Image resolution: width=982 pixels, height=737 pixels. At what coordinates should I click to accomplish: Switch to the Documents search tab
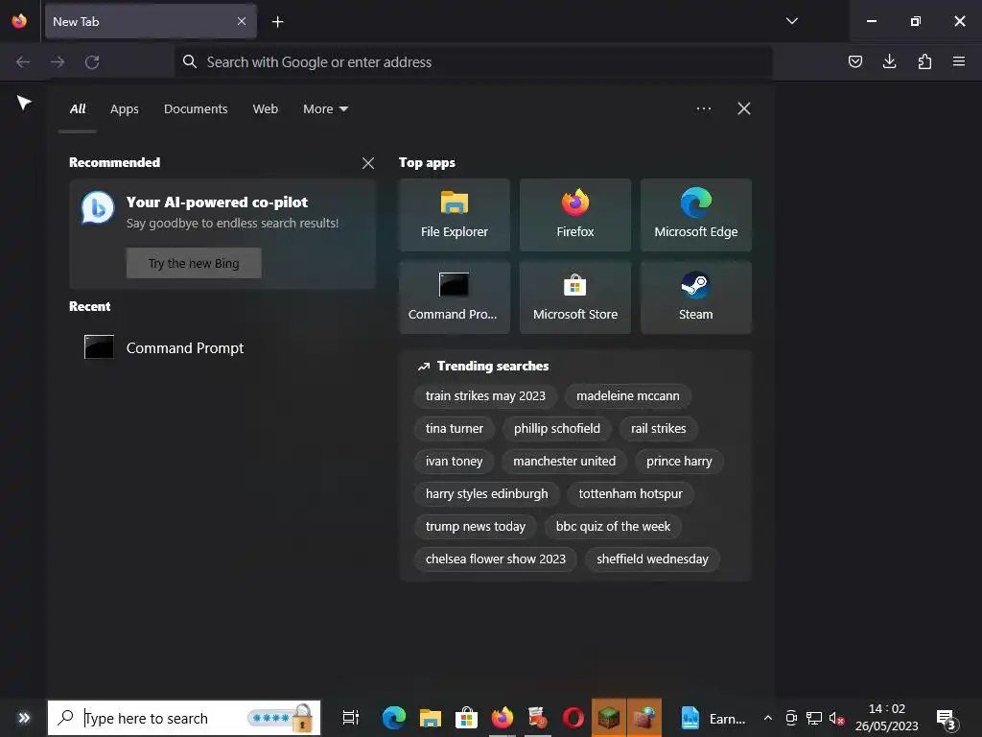(x=196, y=109)
